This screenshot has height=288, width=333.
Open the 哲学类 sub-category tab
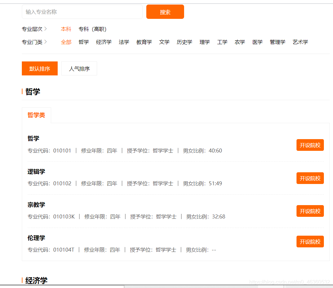36,115
